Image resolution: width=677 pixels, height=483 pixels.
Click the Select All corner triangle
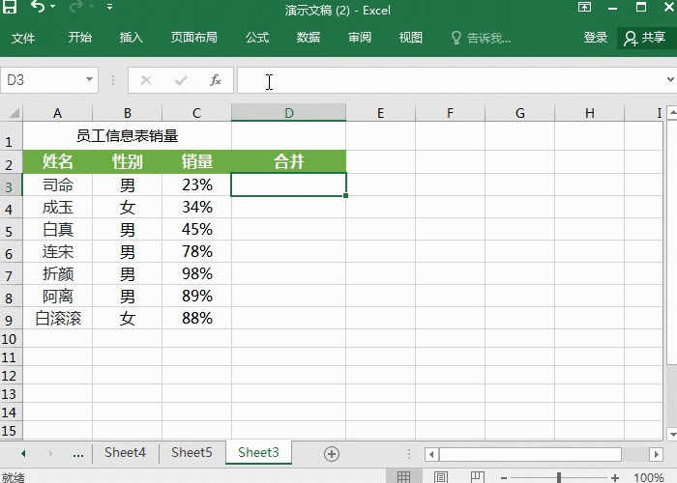point(14,113)
